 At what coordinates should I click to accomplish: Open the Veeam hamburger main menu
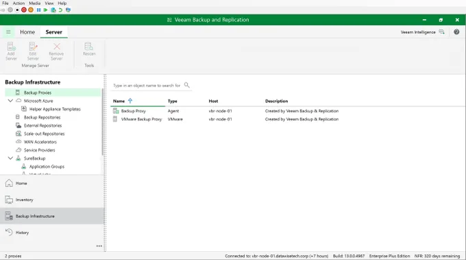tap(8, 32)
